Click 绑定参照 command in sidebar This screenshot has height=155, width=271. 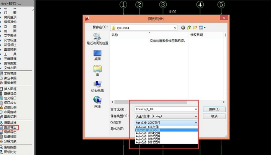click(10, 78)
